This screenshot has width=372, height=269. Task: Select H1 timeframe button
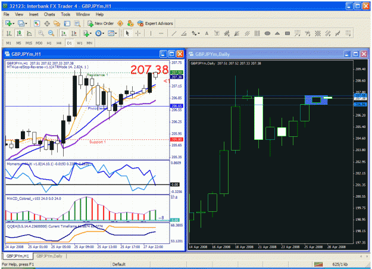(49, 43)
